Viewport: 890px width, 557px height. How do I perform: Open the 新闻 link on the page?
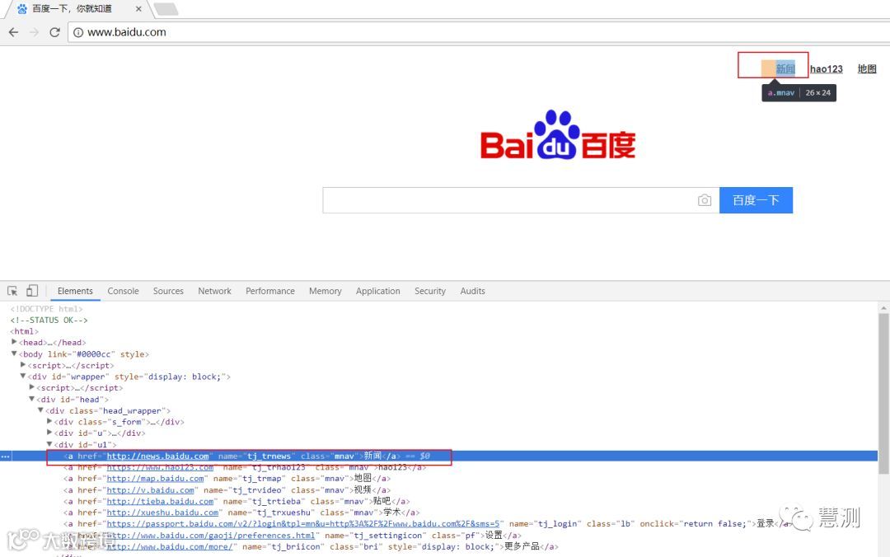click(785, 68)
